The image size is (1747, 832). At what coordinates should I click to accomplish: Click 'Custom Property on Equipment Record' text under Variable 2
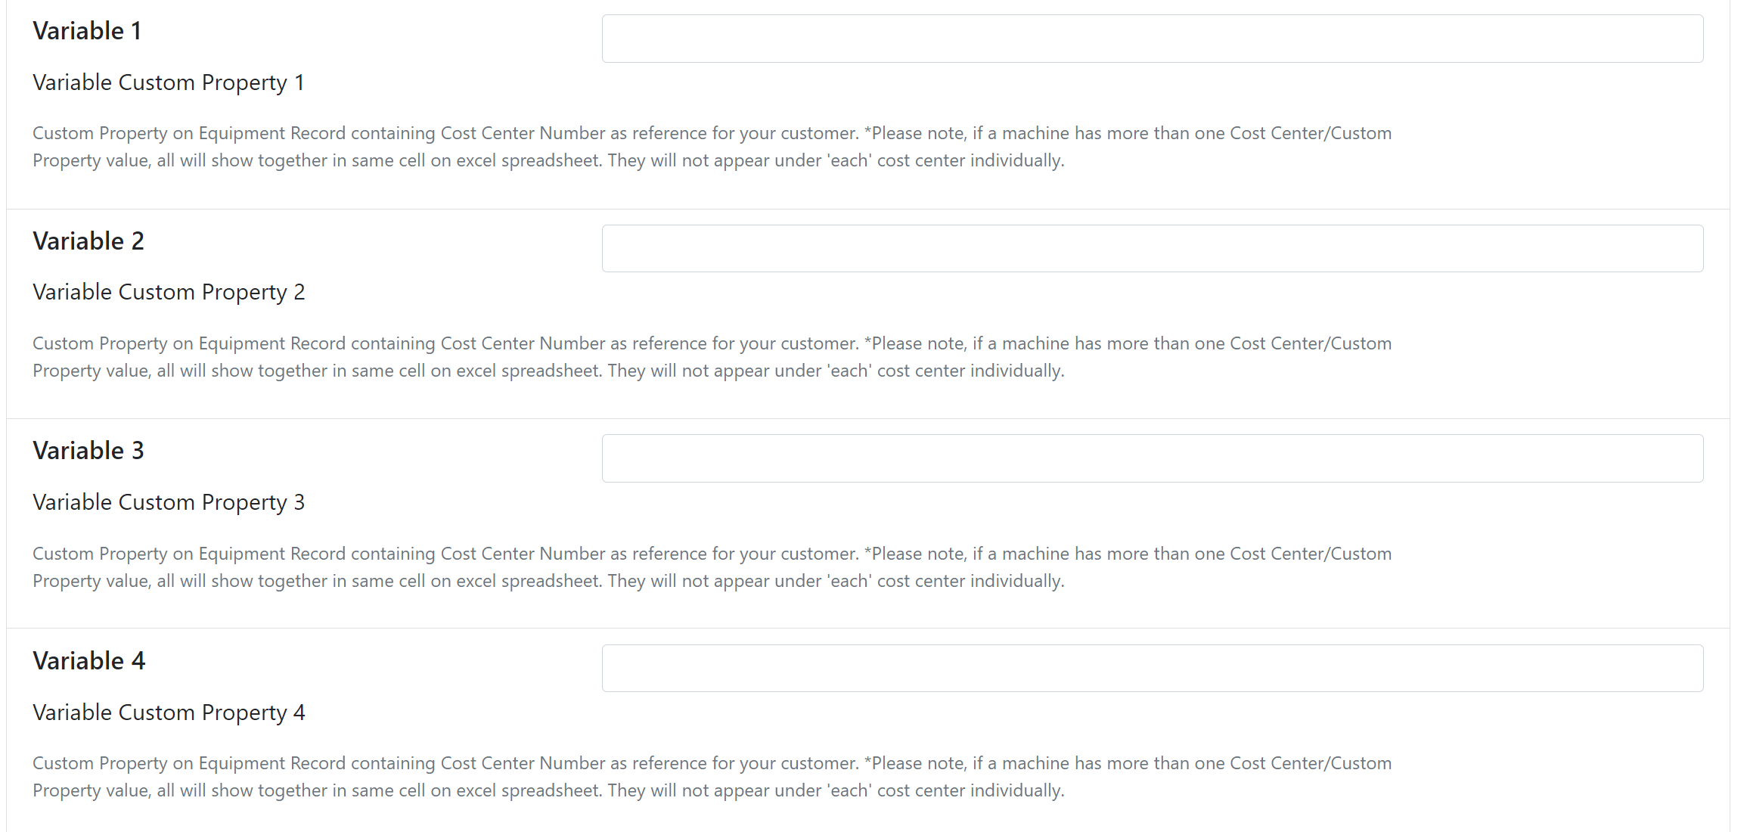(x=189, y=343)
